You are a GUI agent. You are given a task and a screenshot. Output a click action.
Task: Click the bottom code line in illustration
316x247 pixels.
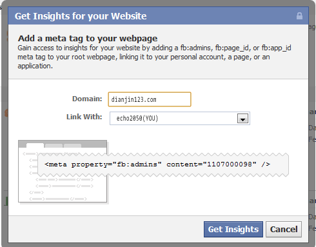(58, 199)
